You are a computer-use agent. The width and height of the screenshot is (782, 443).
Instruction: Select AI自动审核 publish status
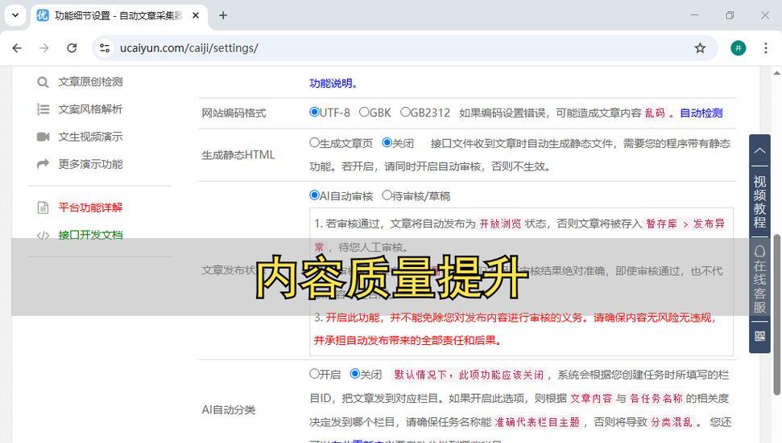pos(314,195)
